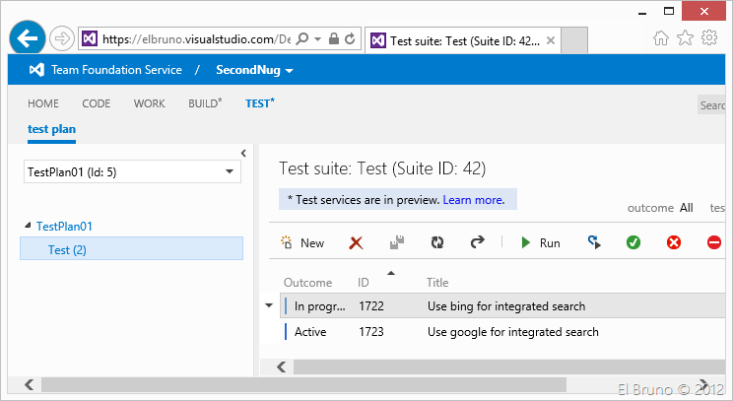
Task: Click the horizontal scrollbar in left pane
Action: (296, 384)
